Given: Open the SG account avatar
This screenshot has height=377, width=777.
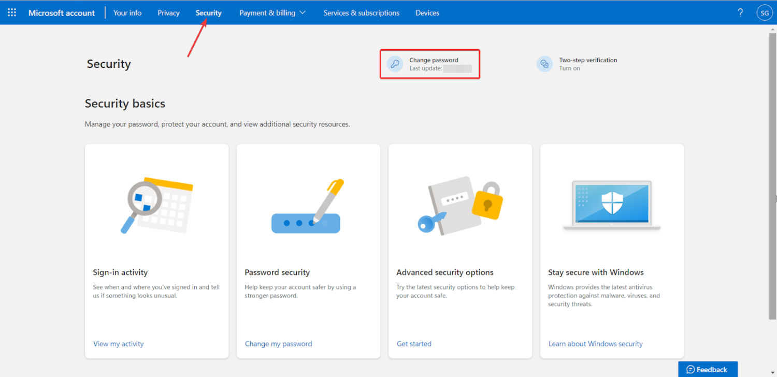Looking at the screenshot, I should 765,12.
